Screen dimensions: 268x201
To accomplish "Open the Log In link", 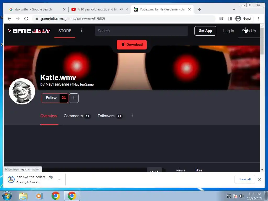I will click(228, 31).
